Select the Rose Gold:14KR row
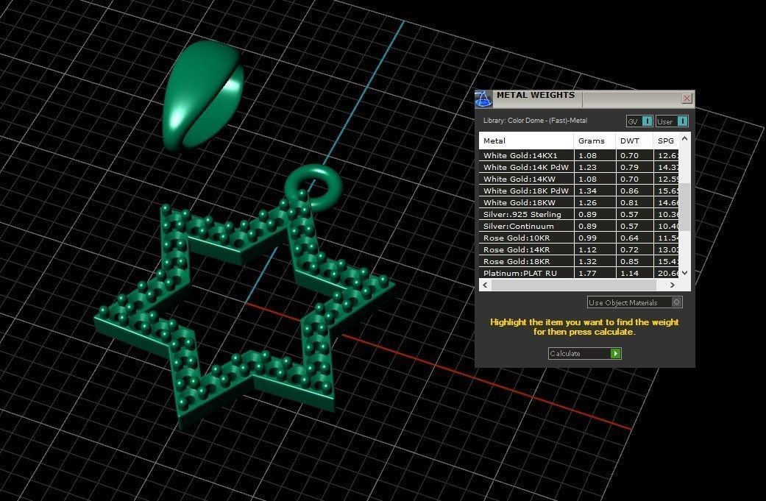Image resolution: width=766 pixels, height=501 pixels. coord(579,249)
